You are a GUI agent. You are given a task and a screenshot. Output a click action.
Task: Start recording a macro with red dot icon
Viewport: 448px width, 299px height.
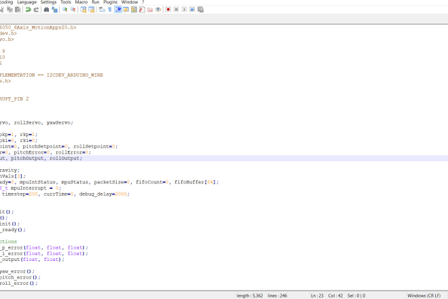click(x=168, y=10)
